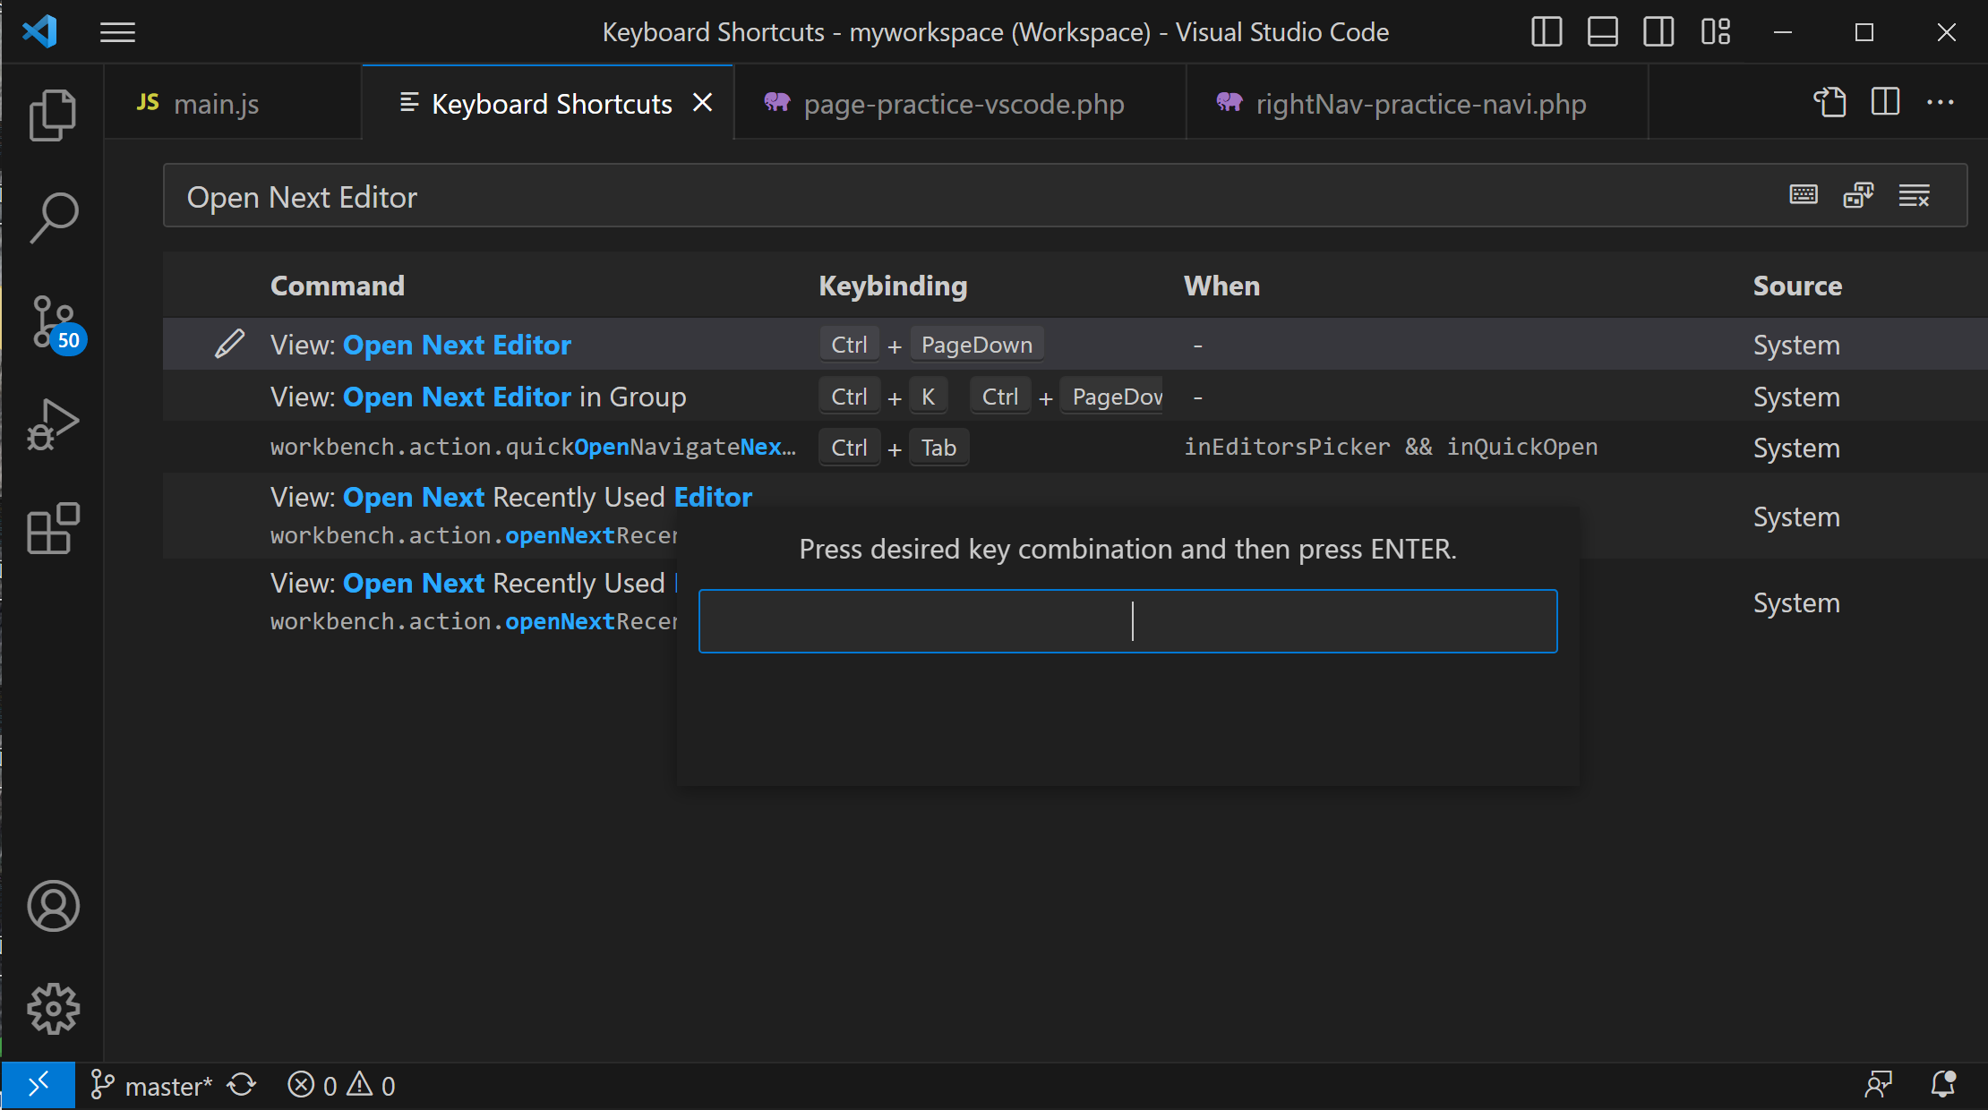Click Ctrl + K Ctrl + PageDown keybinding

[x=990, y=397]
